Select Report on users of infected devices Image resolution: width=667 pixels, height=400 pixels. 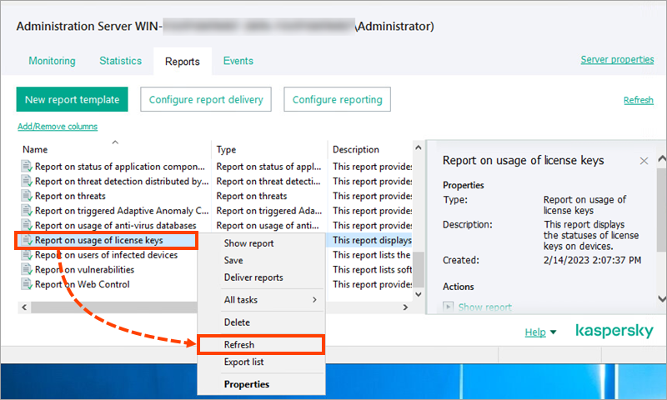coord(107,255)
